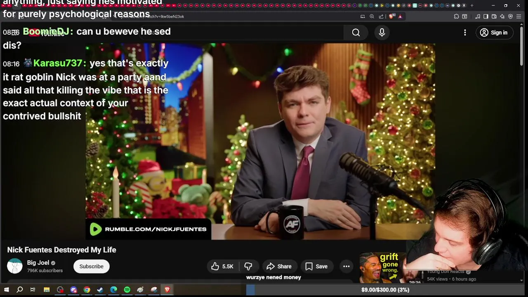This screenshot has width=528, height=297.
Task: Switch to Brave browser on the taskbar
Action: [167, 290]
